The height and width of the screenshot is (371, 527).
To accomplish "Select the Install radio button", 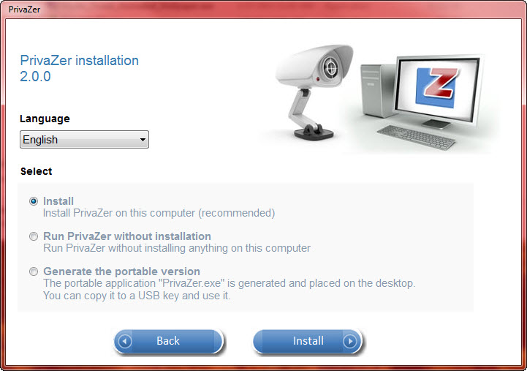I will [x=34, y=201].
